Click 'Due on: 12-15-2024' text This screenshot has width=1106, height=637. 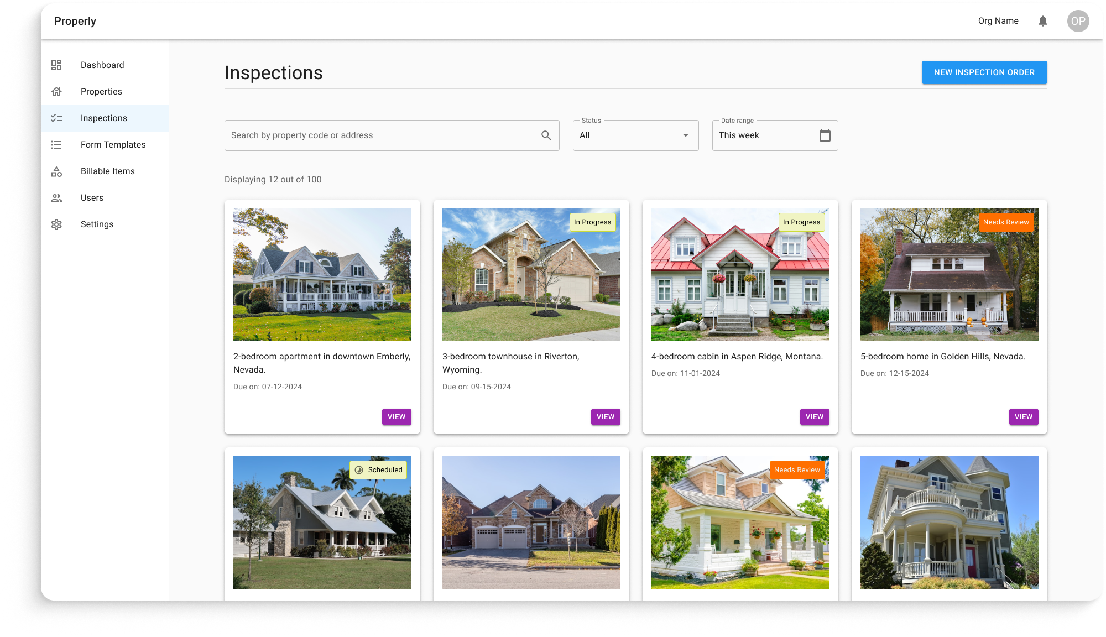895,374
